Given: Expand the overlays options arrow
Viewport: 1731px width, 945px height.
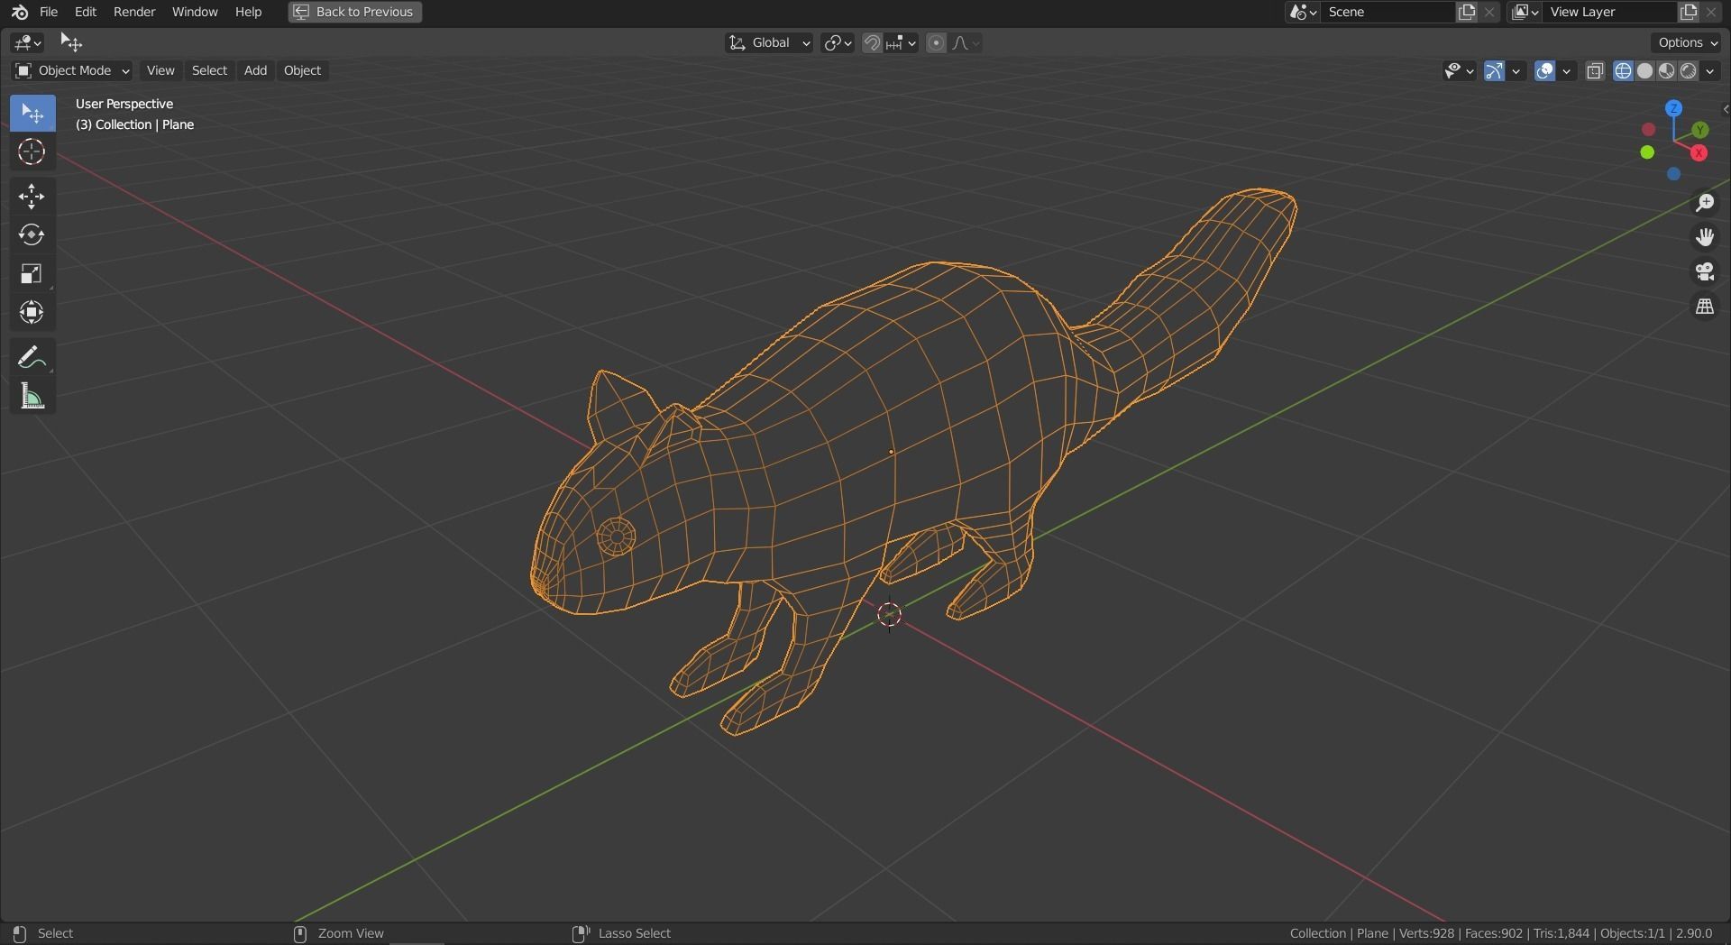Looking at the screenshot, I should point(1566,70).
